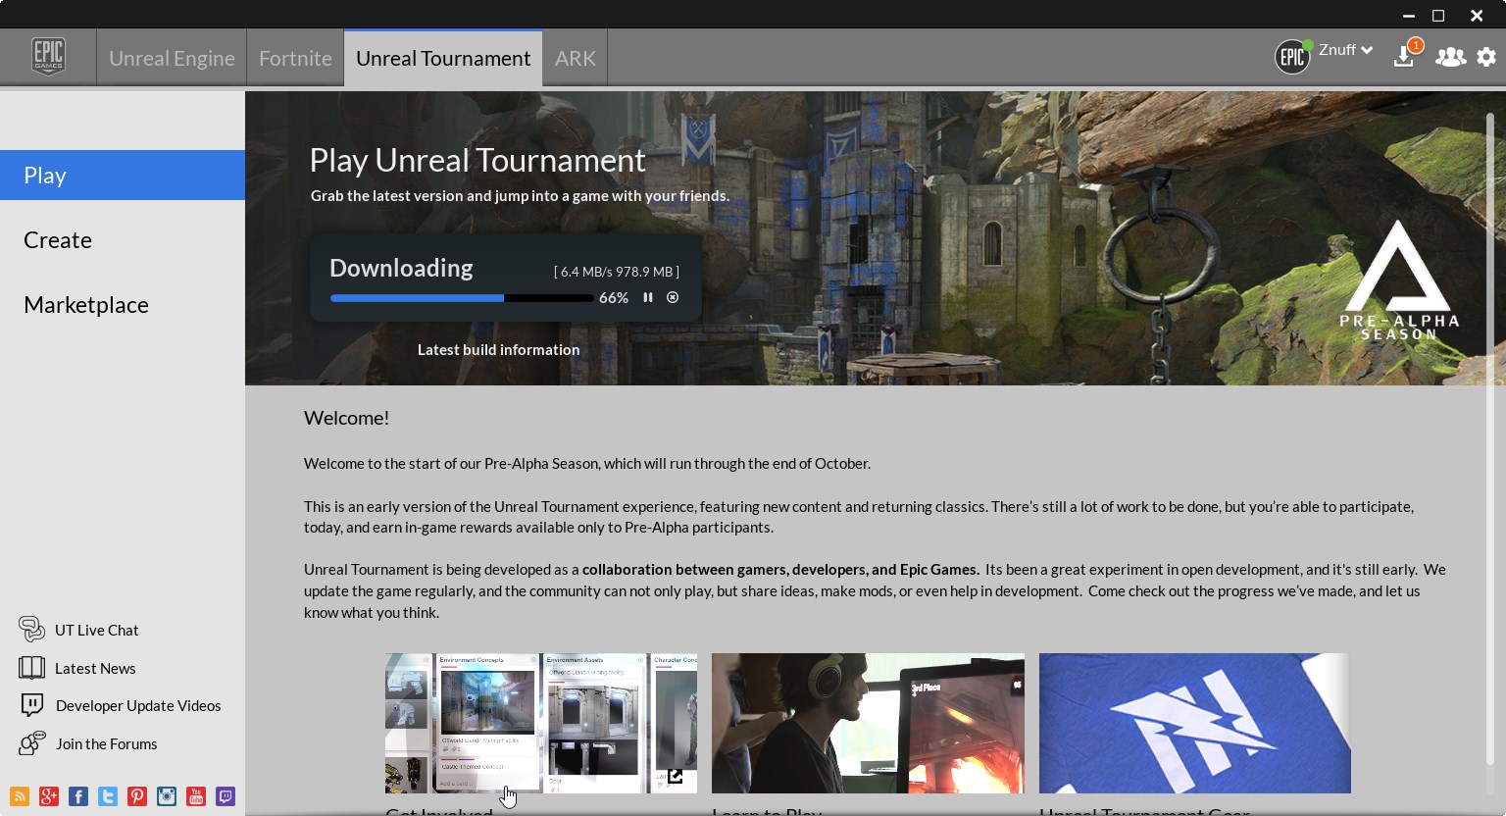The image size is (1506, 816).
Task: Click the 'Welcome!' heading
Action: pos(346,418)
